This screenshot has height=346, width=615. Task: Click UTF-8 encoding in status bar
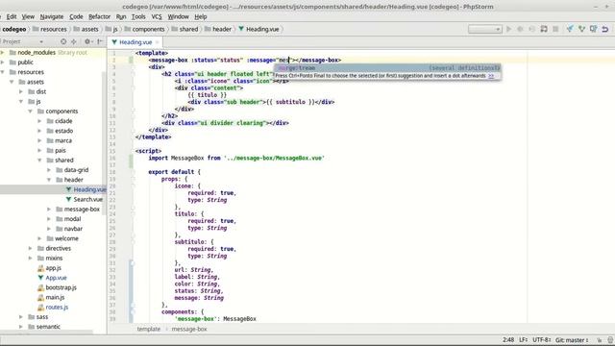coord(542,340)
